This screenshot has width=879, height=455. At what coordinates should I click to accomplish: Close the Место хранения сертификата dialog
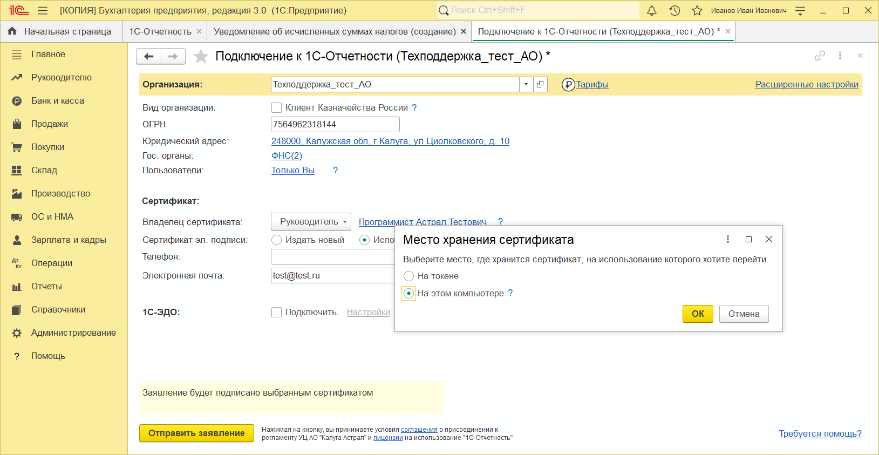coord(769,239)
